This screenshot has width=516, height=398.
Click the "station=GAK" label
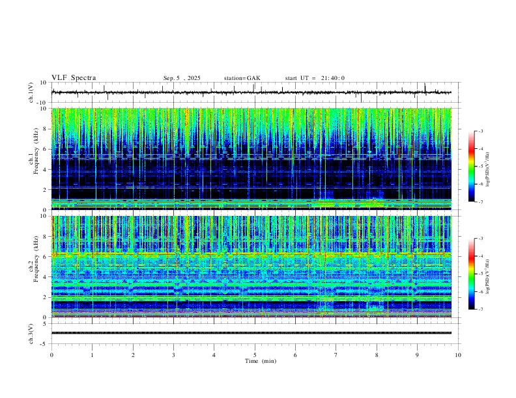point(242,78)
